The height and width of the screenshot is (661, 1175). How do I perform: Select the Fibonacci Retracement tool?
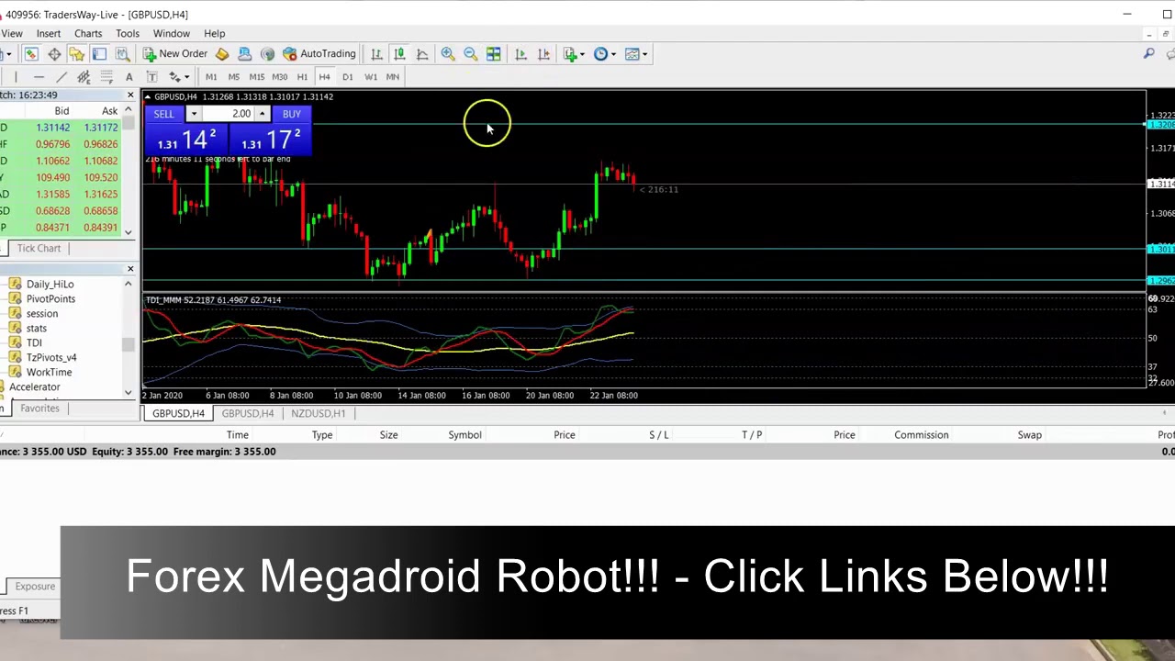coord(106,77)
